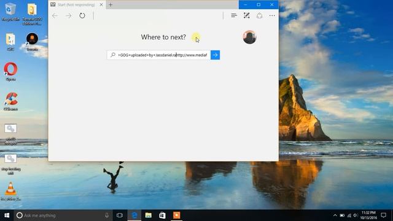This screenshot has width=393, height=221.
Task: Click the user profile picture
Action: pos(249,37)
